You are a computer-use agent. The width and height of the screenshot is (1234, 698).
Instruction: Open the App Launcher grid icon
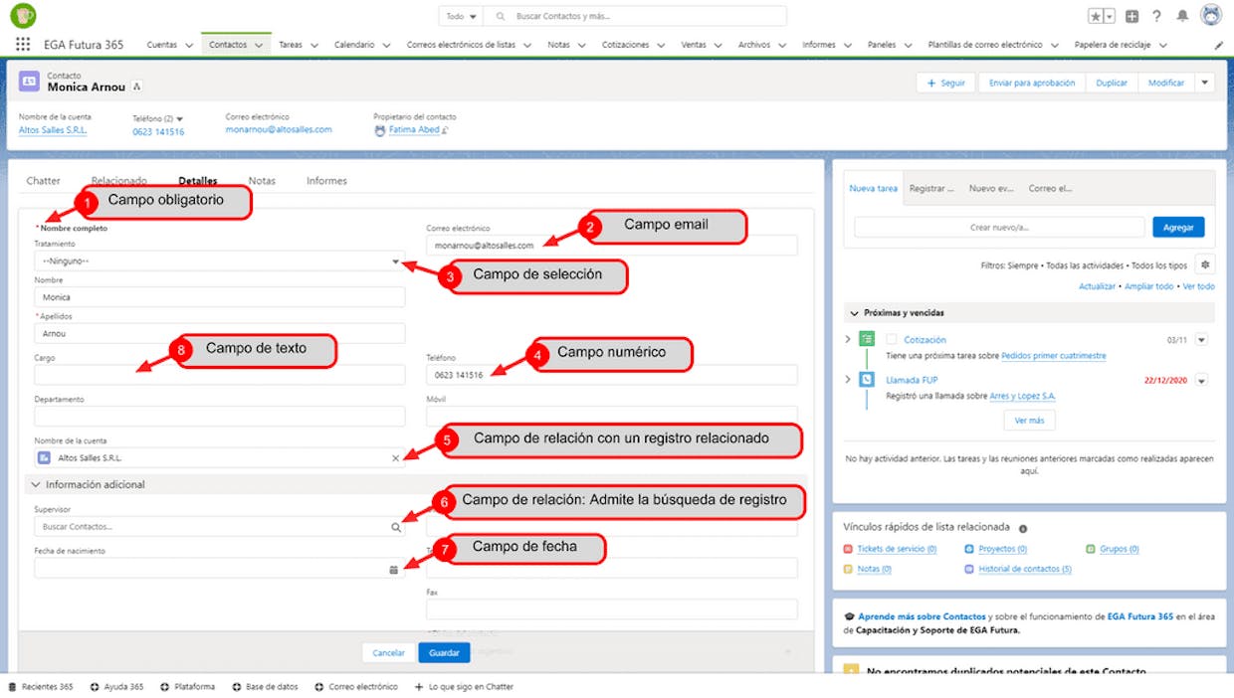pyautogui.click(x=23, y=45)
